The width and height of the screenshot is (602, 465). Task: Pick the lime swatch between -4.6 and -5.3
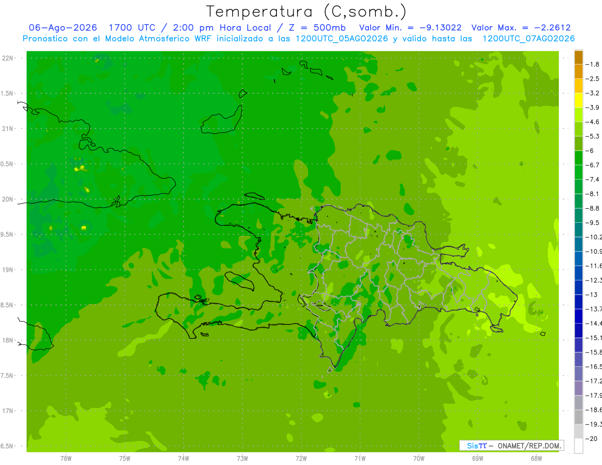pyautogui.click(x=578, y=129)
